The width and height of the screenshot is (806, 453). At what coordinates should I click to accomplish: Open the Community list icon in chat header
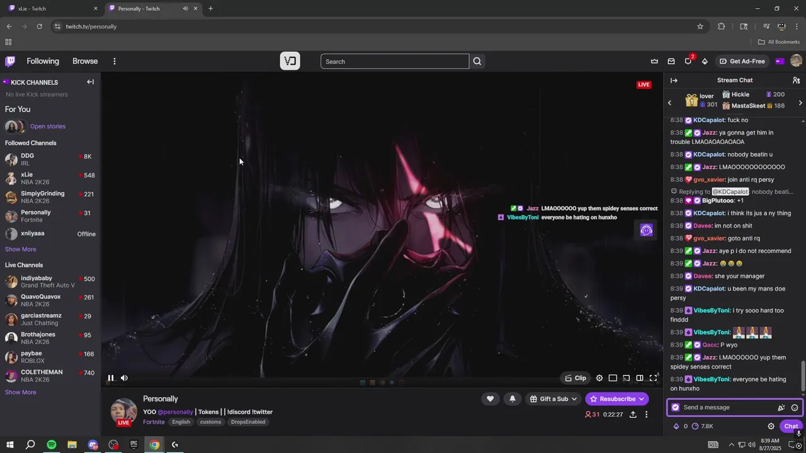[x=796, y=81]
